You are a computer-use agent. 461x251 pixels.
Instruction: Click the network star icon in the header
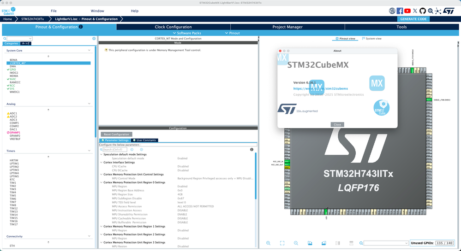438,11
